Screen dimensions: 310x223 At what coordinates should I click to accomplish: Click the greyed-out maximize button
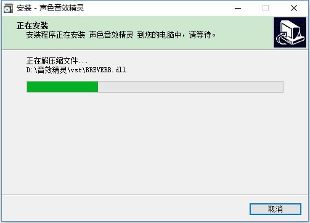[x=266, y=8]
